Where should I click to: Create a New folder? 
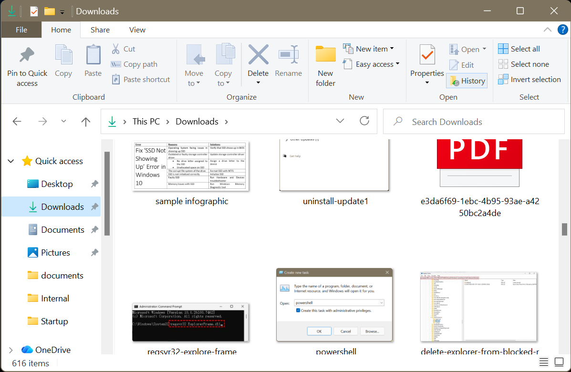325,66
